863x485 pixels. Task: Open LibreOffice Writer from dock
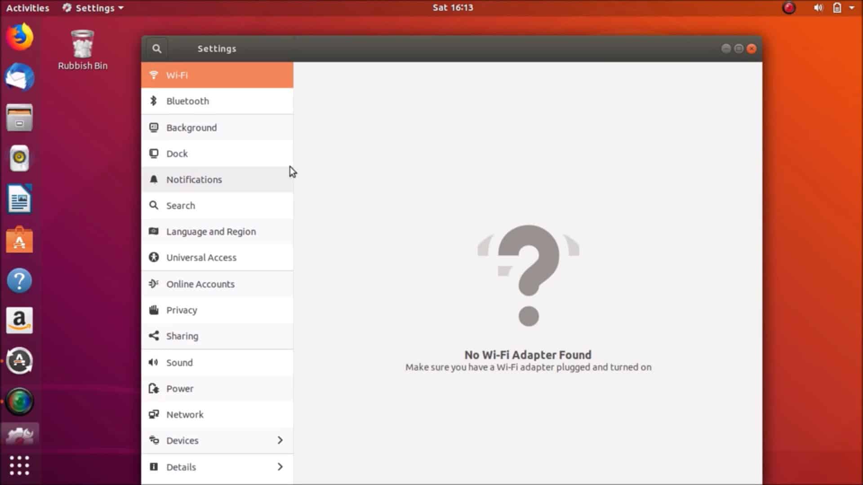coord(19,199)
